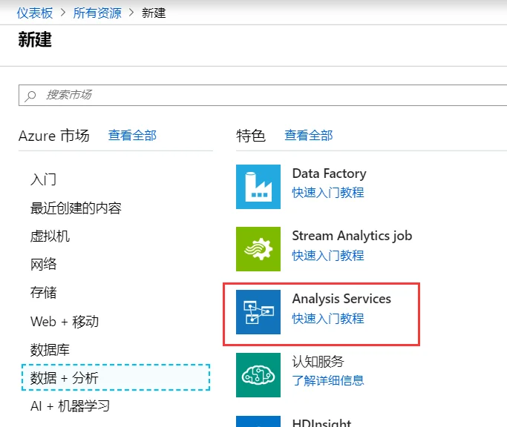Click the magnifier icon in search box
507x427 pixels.
(x=30, y=96)
